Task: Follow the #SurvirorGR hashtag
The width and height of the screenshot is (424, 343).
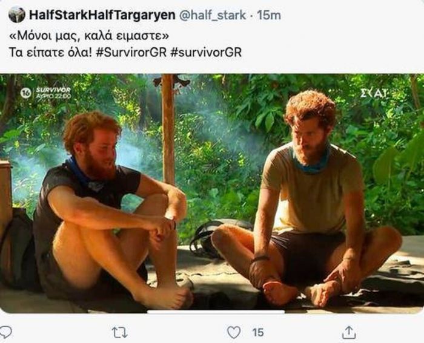Action: (131, 52)
